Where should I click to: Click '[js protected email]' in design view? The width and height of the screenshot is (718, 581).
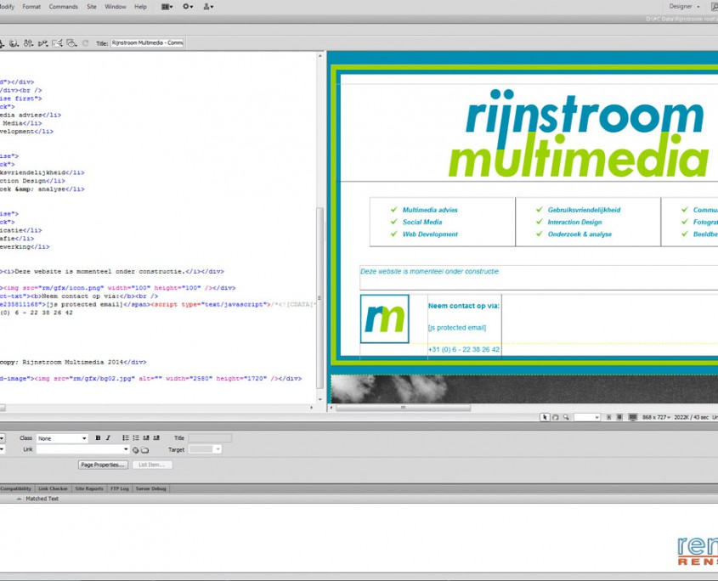457,328
